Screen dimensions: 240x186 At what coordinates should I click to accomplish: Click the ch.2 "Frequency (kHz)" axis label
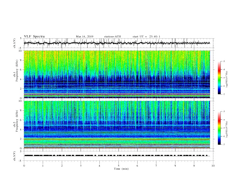click(17, 121)
